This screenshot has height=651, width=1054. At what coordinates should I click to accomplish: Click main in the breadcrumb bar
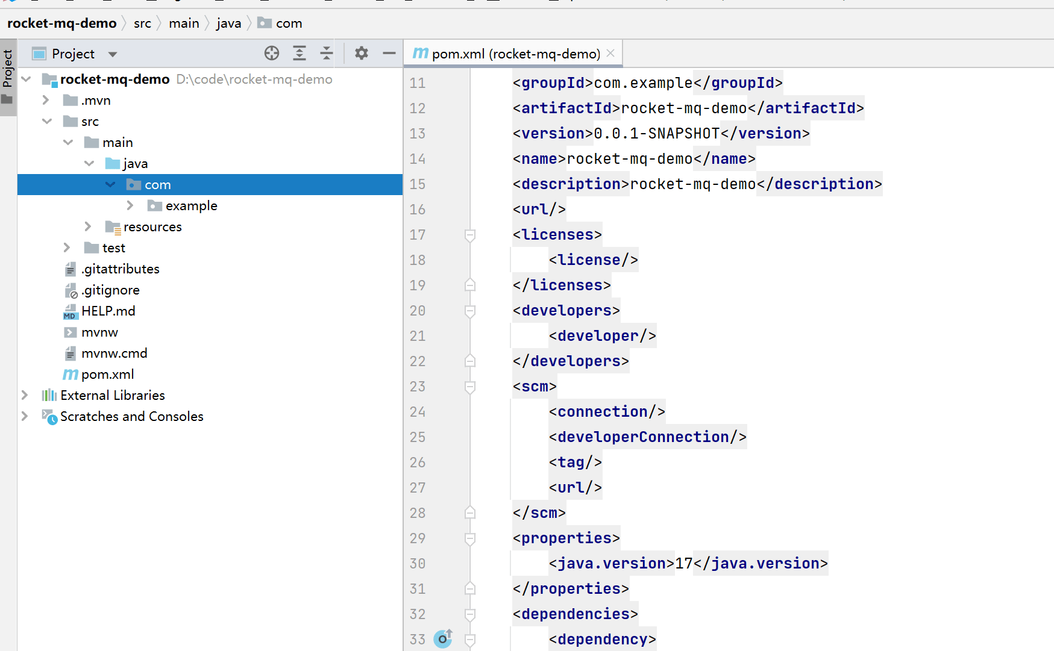(184, 23)
